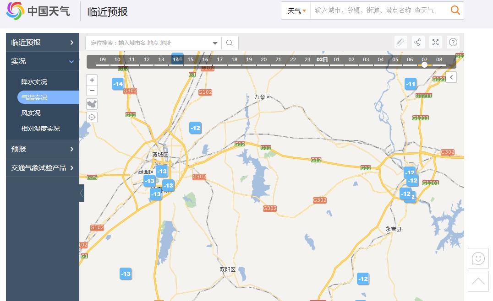Screen dimensions: 493x301
Task: Show whole China map view icon
Action: [x=92, y=104]
